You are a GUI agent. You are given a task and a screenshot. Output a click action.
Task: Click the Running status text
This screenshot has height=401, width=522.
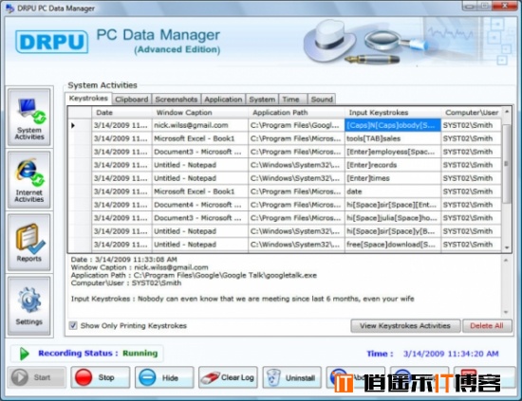[140, 353]
